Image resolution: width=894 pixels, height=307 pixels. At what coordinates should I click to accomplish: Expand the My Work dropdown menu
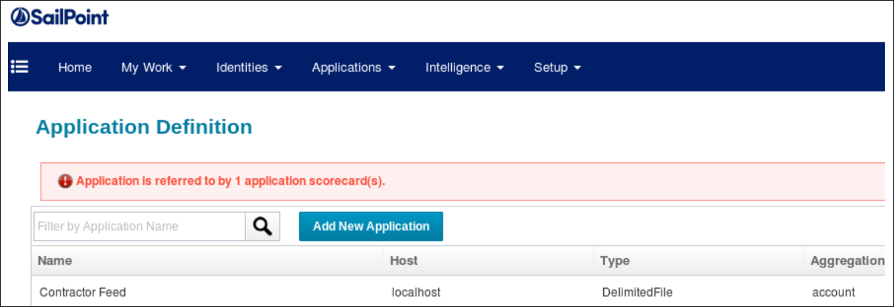[x=154, y=67]
